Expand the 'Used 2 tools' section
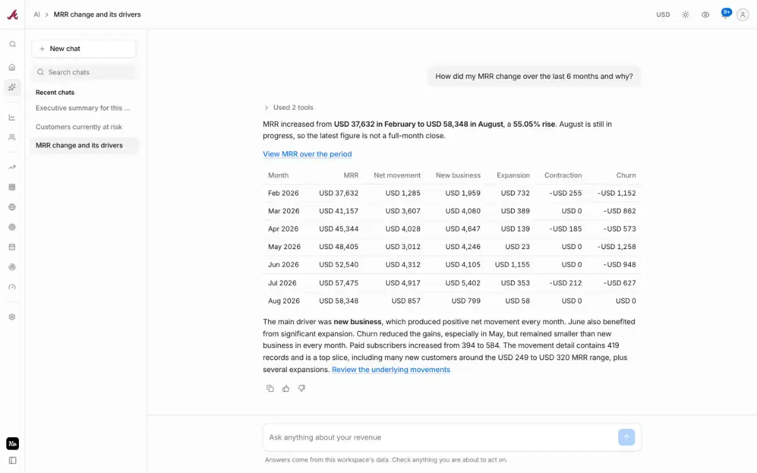Screen dimensions: 757x473 click(288, 107)
